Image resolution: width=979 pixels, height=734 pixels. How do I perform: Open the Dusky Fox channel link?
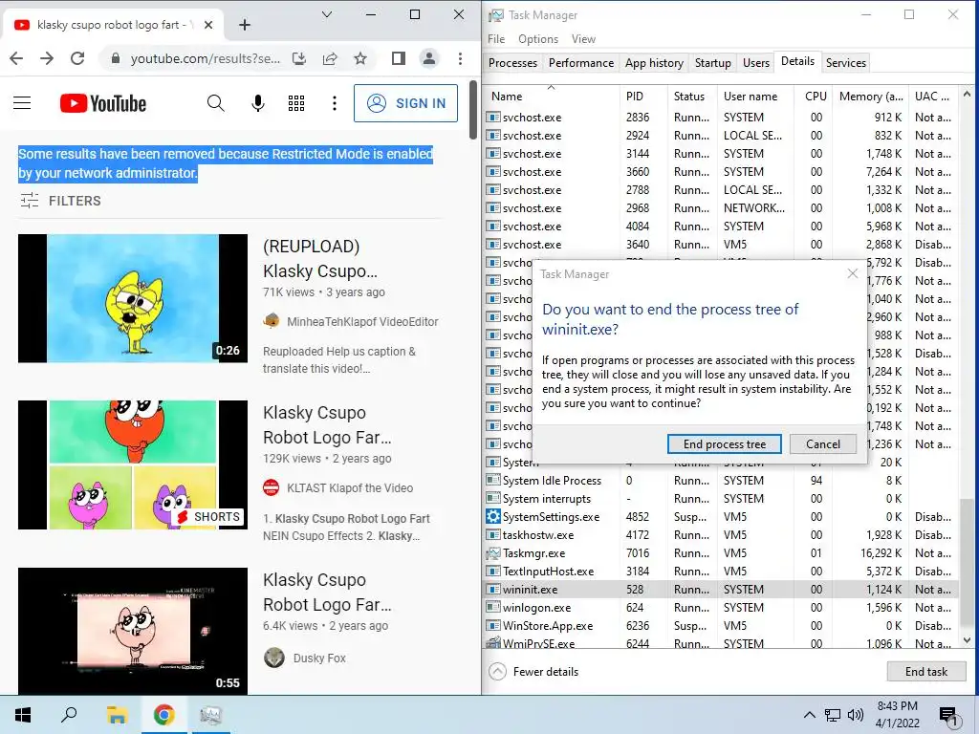click(x=319, y=658)
